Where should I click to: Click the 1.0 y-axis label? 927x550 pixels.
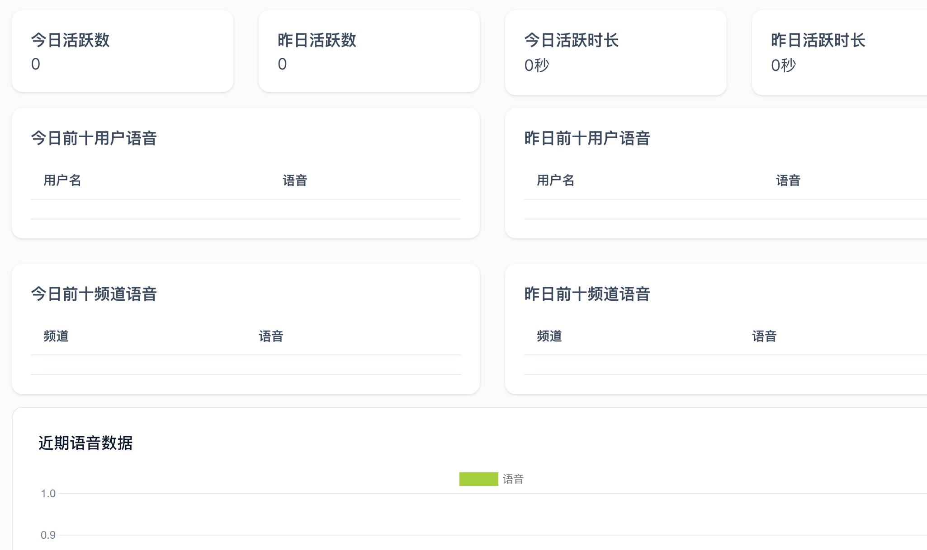point(48,494)
